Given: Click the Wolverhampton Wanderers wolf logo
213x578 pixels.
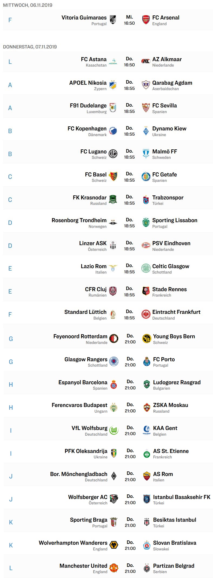Looking at the screenshot, I should (x=114, y=545).
